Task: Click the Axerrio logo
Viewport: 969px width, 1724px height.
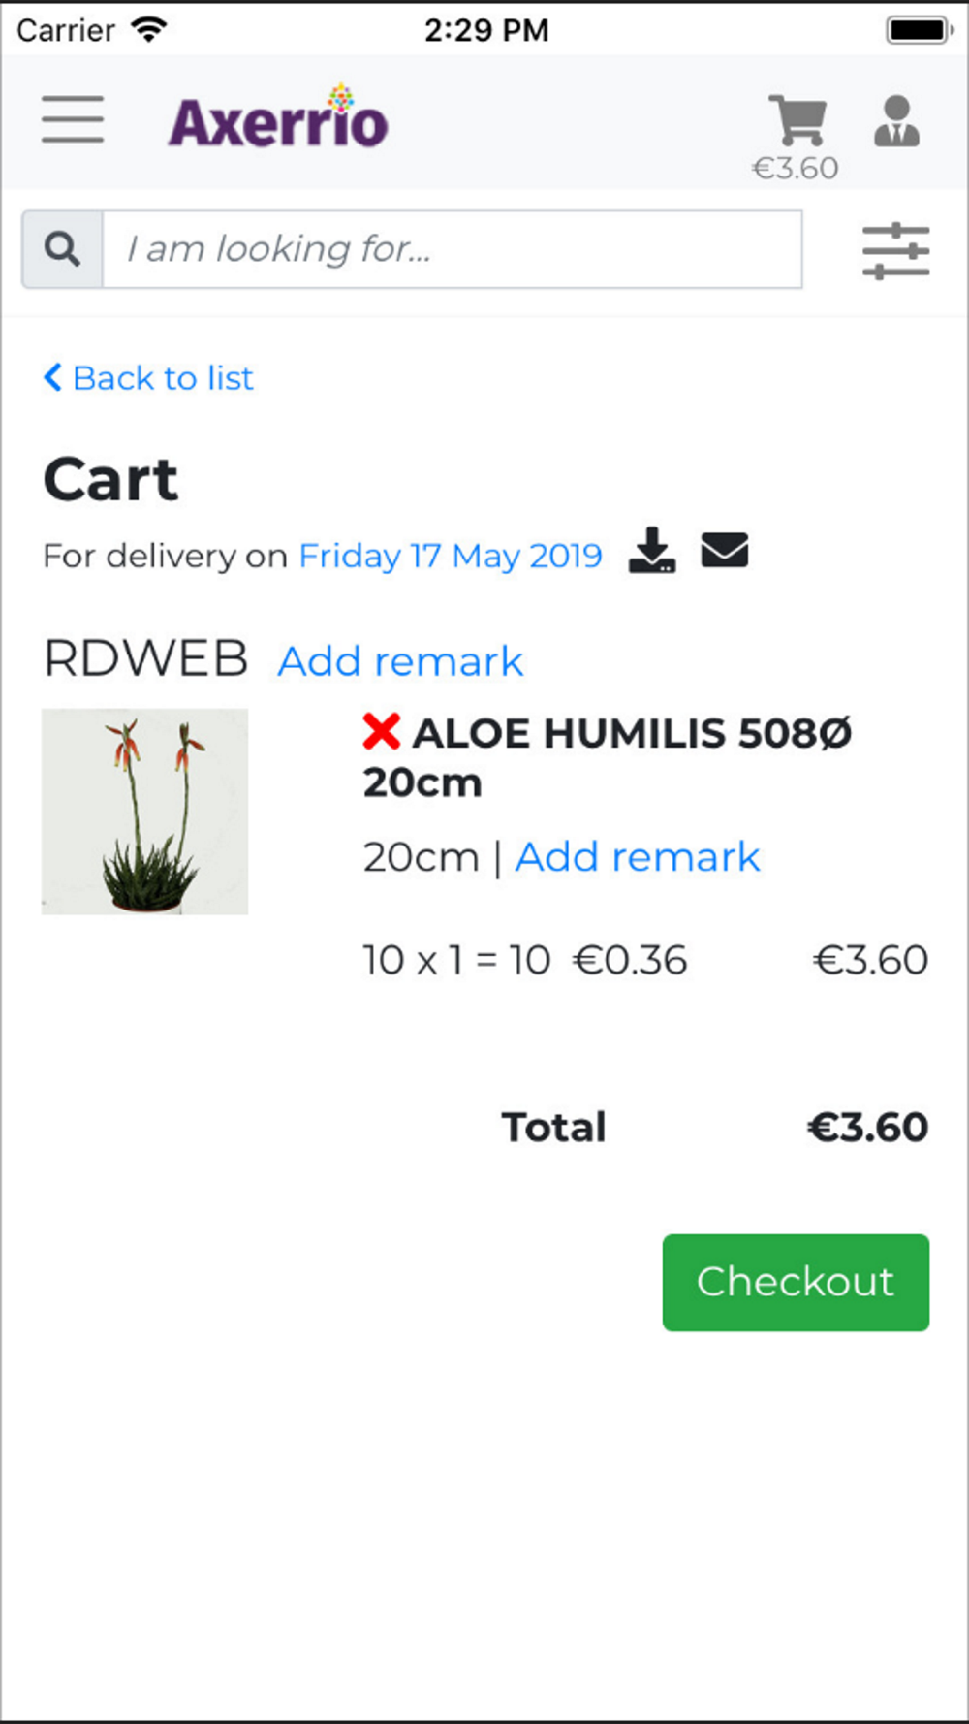Action: click(278, 118)
